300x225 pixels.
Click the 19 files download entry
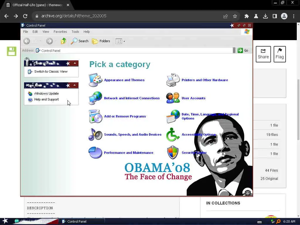pyautogui.click(x=272, y=135)
